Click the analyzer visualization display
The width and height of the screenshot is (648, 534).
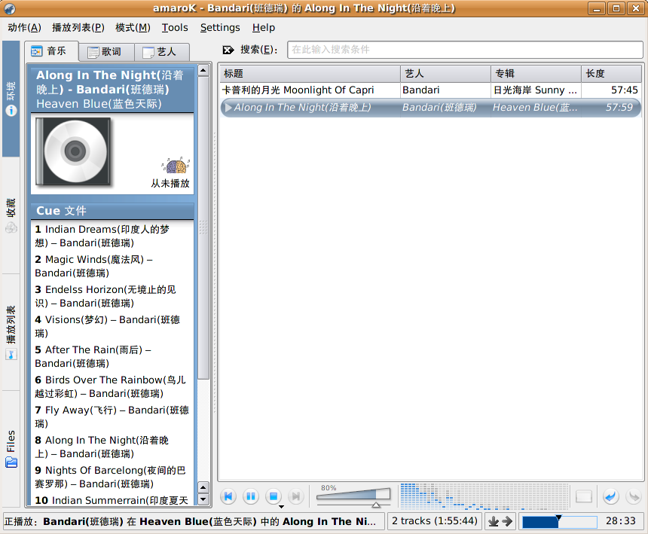[484, 496]
